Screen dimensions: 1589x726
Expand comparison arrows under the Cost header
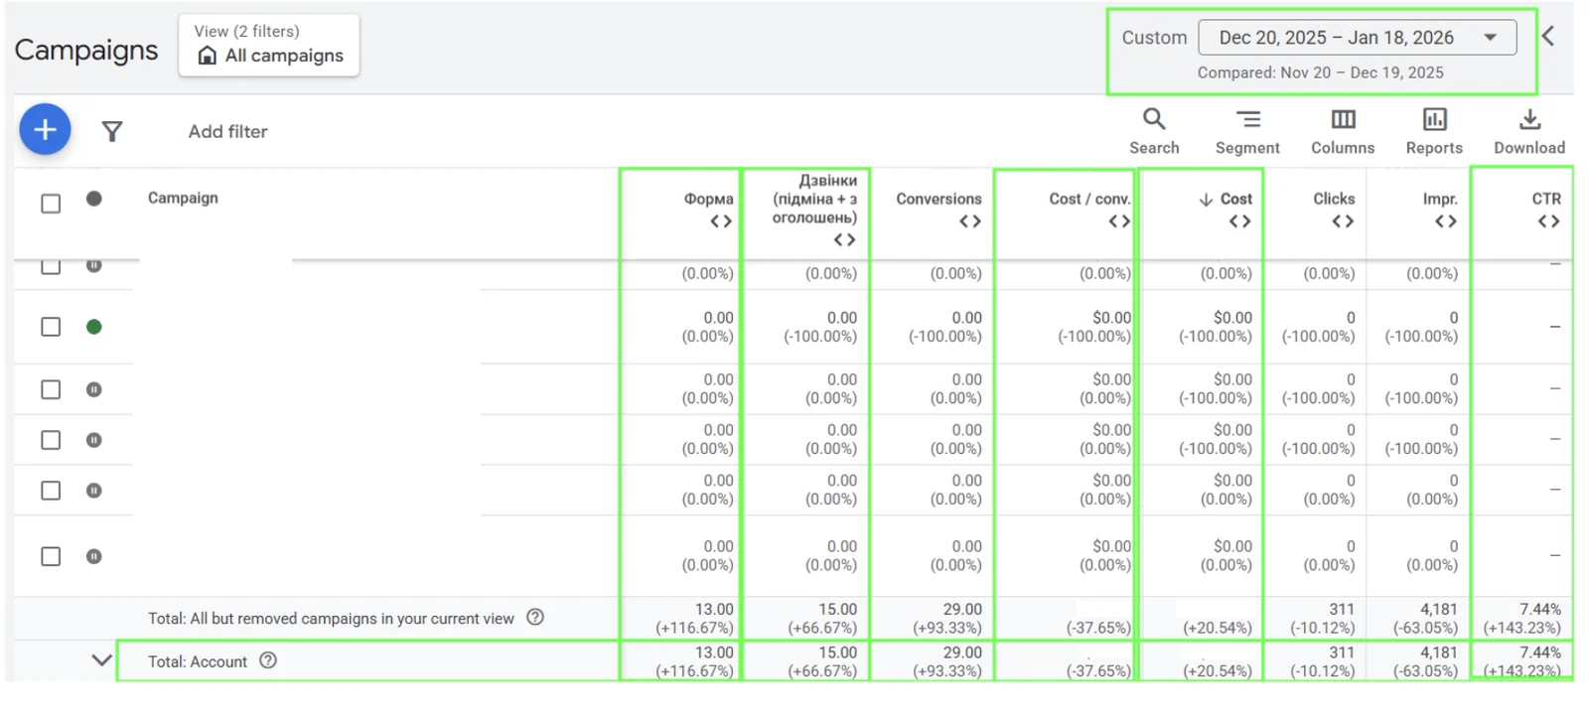point(1239,221)
